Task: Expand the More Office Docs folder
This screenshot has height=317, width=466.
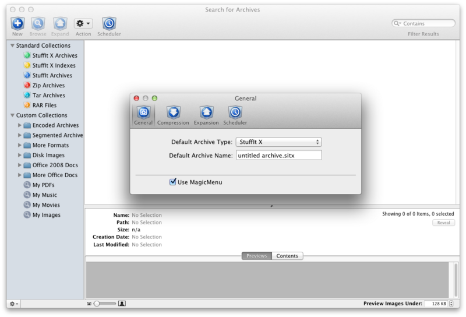Action: 20,175
